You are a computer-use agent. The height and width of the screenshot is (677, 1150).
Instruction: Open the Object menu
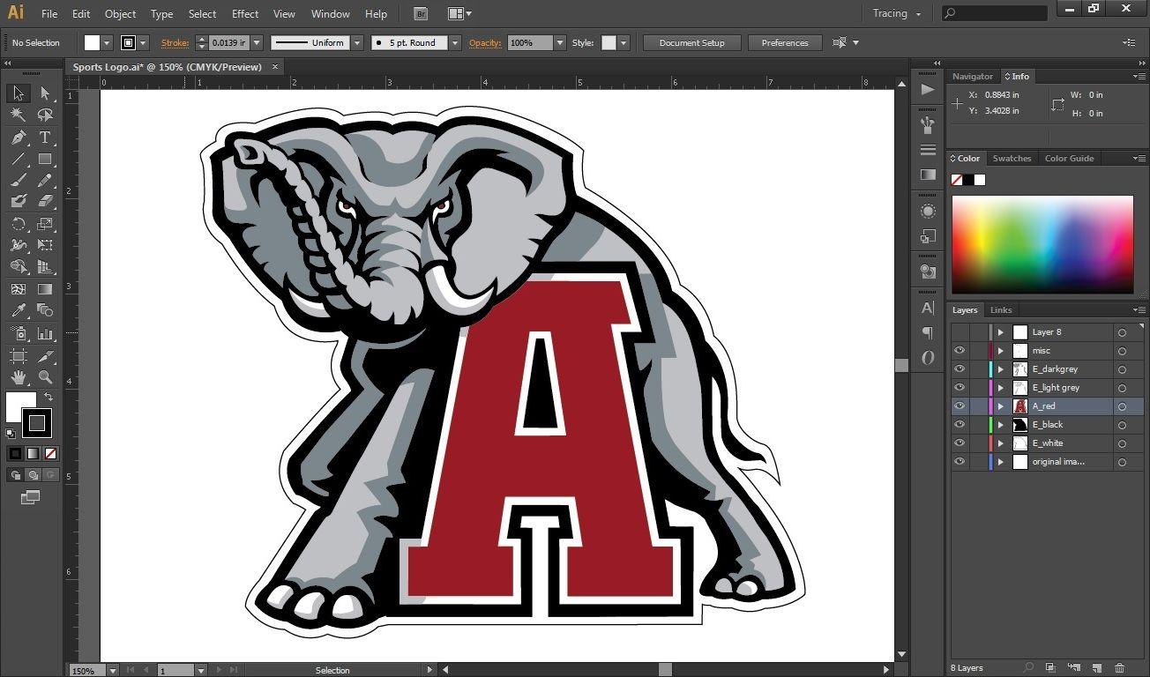pyautogui.click(x=120, y=14)
